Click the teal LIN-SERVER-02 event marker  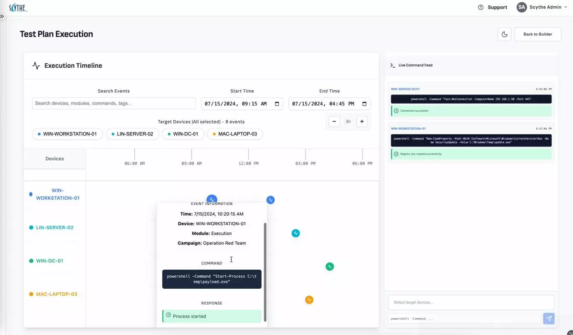296,233
